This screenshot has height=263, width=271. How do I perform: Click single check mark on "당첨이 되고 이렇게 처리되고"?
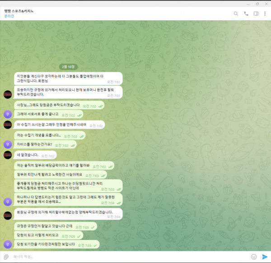[79, 236]
